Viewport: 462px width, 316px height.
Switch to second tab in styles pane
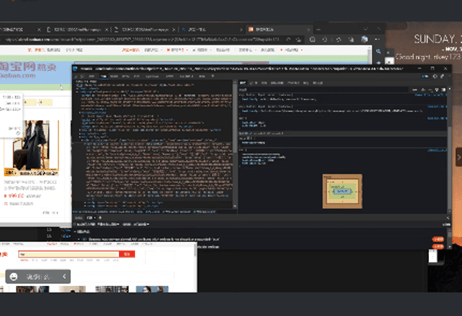[x=253, y=83]
